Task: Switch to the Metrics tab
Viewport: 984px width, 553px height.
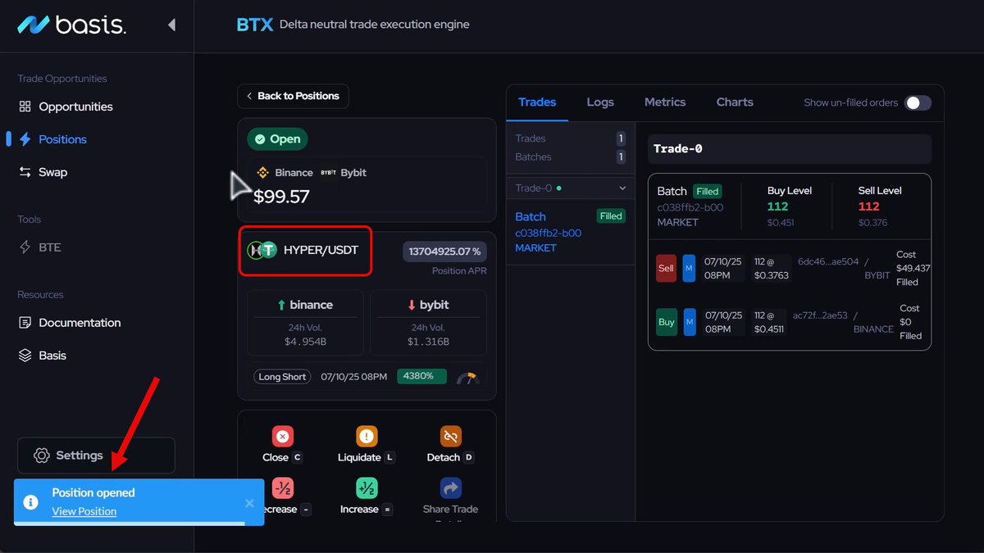Action: tap(665, 102)
